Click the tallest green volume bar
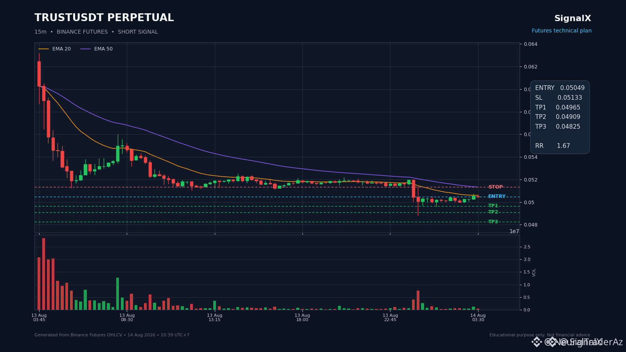Viewport: 626px width, 352px height. click(x=117, y=294)
